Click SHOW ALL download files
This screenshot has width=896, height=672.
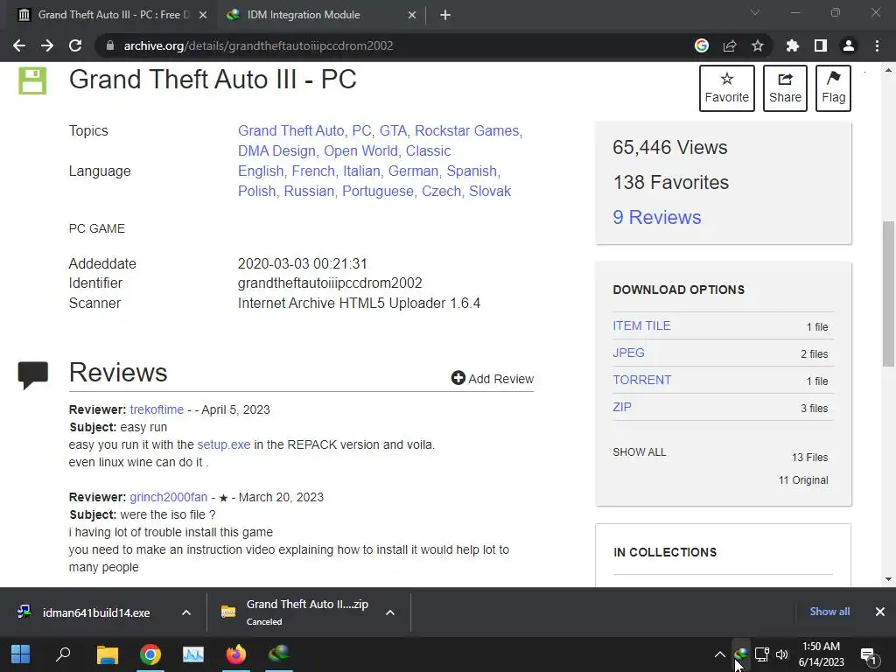pyautogui.click(x=639, y=452)
